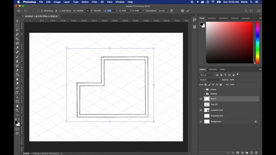Switch to the Paths tab
Image resolution: width=276 pixels, height=155 pixels.
[x=223, y=69]
